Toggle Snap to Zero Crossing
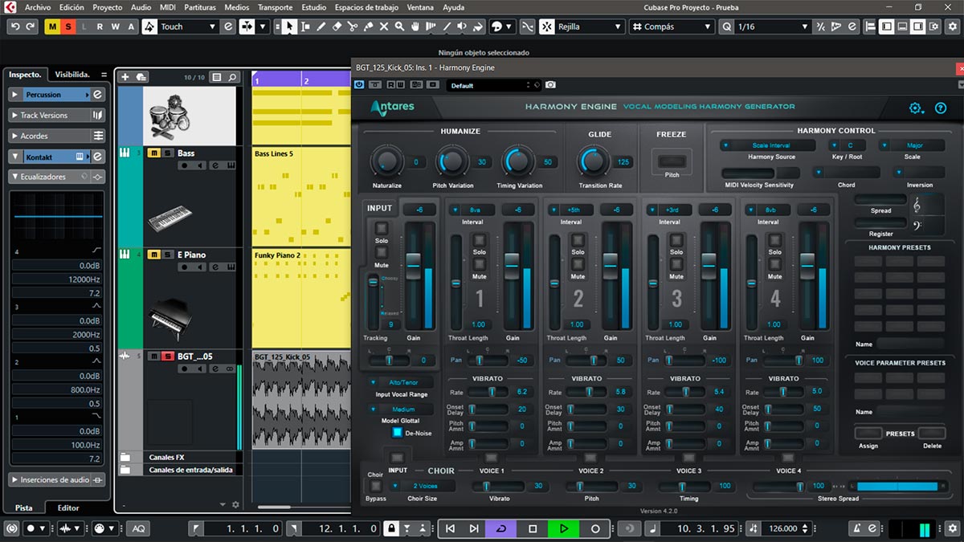Viewport: 964px width, 542px height. pos(527,26)
